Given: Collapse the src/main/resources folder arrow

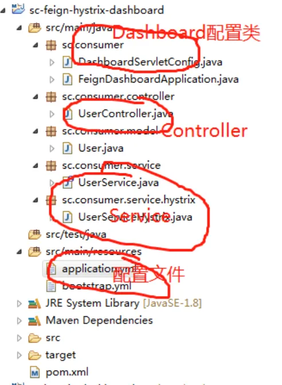Looking at the screenshot, I should pyautogui.click(x=19, y=252).
